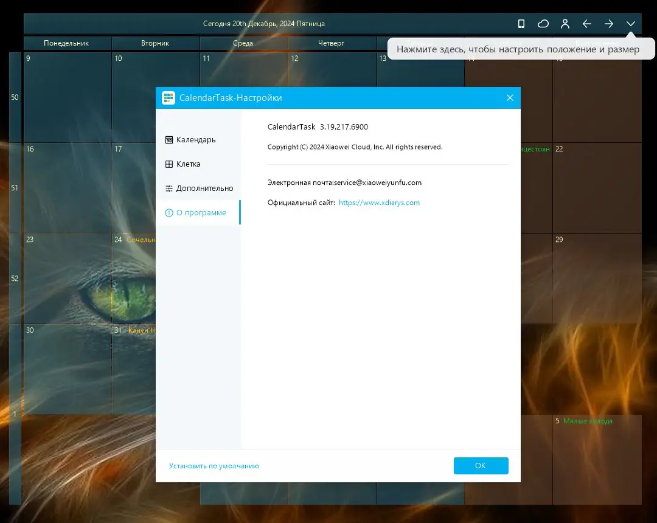Select the day 22 calendar cell
Viewport: 657px width, 523px height.
(597, 187)
